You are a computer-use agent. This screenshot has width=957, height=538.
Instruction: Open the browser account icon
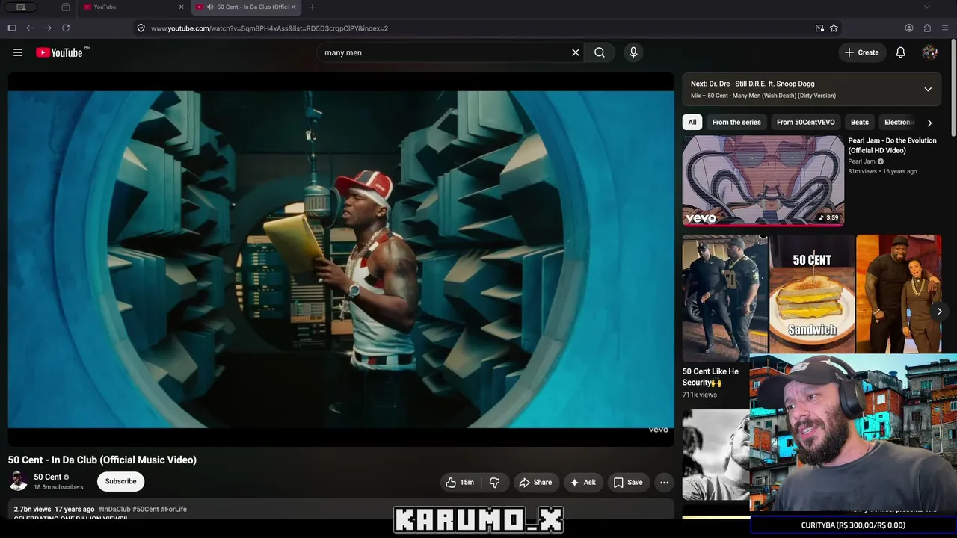[909, 28]
